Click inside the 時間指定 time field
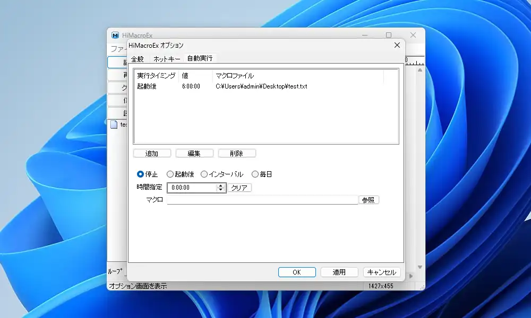Screen dimensions: 531x318 pyautogui.click(x=191, y=187)
